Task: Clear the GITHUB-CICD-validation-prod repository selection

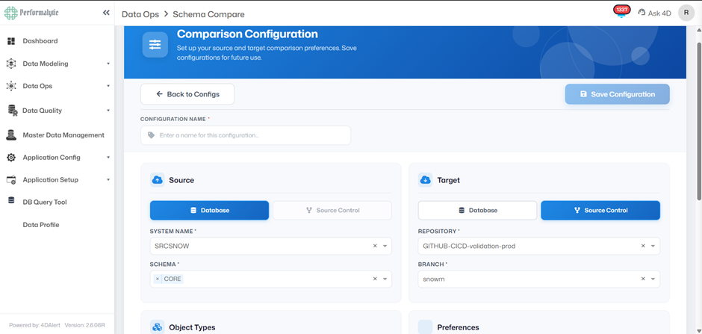Action: pos(643,246)
